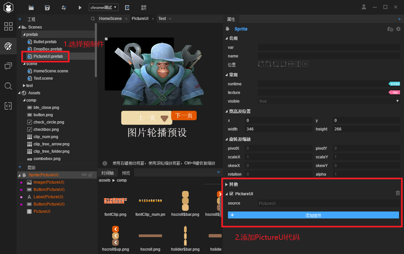Show the QR code icon
This screenshot has height=254, width=404.
143,7
